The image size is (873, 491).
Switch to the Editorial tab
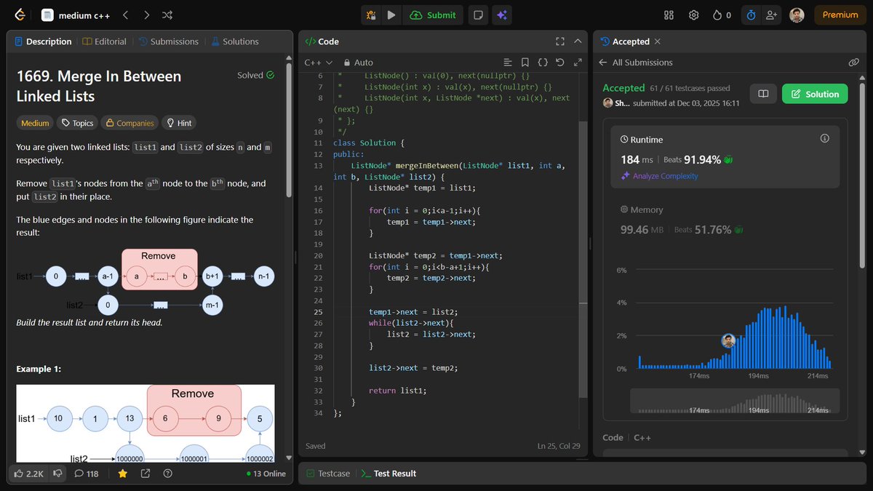click(x=105, y=41)
